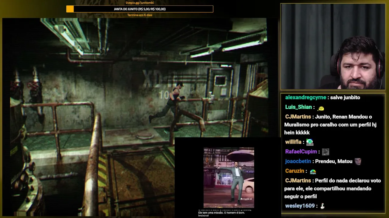Select the joaocbetin username
The image size is (389, 218).
pyautogui.click(x=298, y=161)
